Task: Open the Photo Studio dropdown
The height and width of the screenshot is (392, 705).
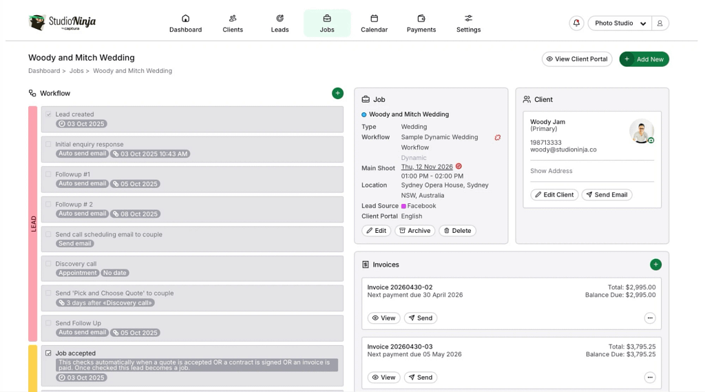Action: click(620, 23)
